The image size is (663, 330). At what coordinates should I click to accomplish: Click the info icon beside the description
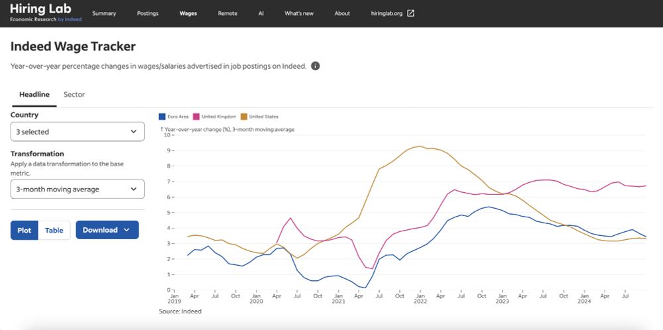[x=315, y=66]
